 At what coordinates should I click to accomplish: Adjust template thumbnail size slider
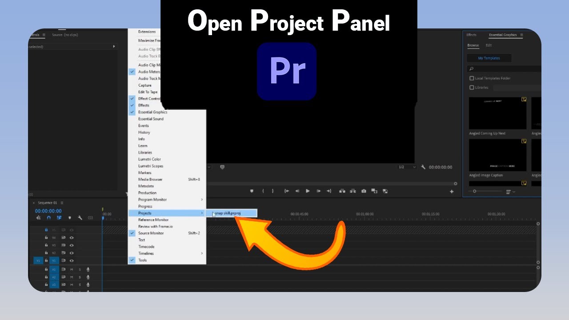click(475, 191)
